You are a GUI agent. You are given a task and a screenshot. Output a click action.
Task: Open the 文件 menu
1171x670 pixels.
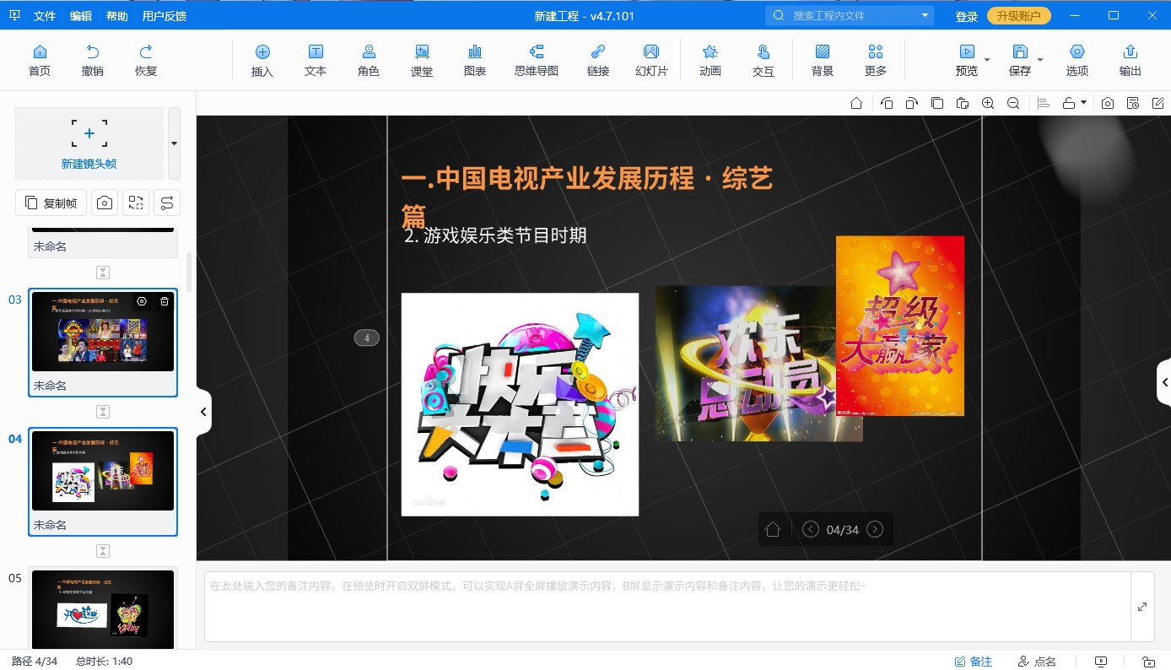click(45, 16)
